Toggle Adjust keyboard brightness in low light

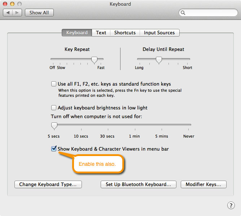(54, 108)
